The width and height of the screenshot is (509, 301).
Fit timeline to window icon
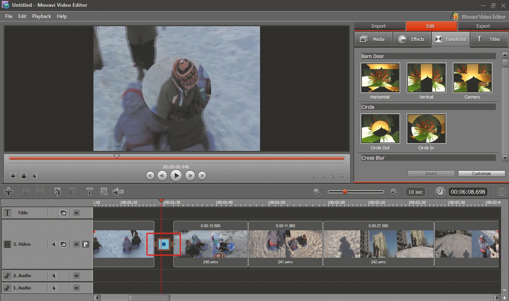coord(502,192)
